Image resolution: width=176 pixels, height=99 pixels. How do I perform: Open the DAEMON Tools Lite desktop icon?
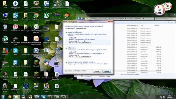(15, 5)
